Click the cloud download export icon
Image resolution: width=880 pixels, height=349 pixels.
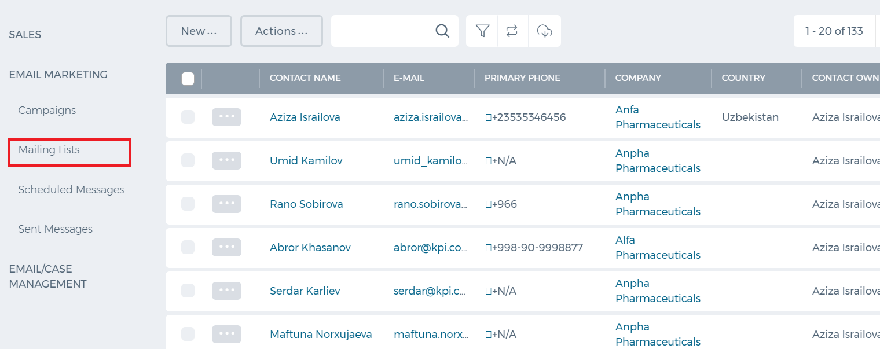[x=545, y=31]
